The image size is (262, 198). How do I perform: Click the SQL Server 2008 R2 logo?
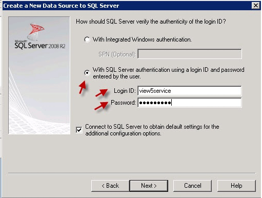(40, 45)
